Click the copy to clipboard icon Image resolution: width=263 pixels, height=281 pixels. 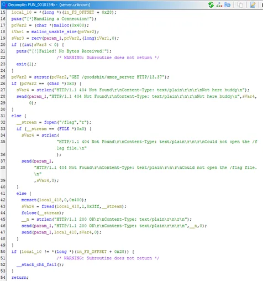[x=240, y=5]
